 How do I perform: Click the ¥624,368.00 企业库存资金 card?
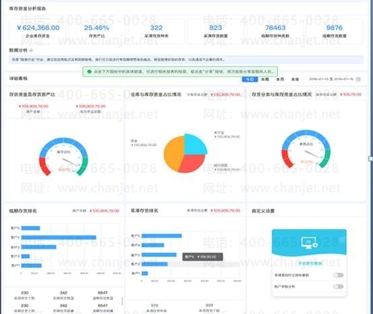pyautogui.click(x=38, y=32)
